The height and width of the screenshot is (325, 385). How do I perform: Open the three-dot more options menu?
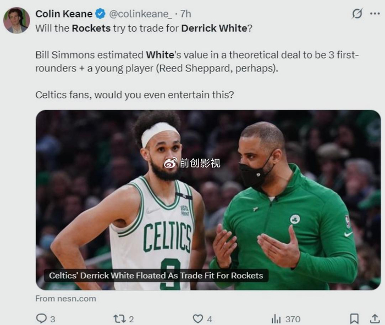(375, 14)
